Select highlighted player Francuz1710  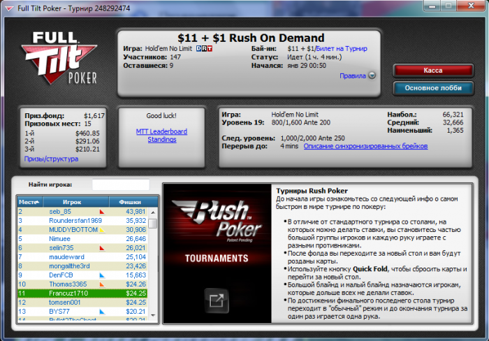tap(82, 293)
